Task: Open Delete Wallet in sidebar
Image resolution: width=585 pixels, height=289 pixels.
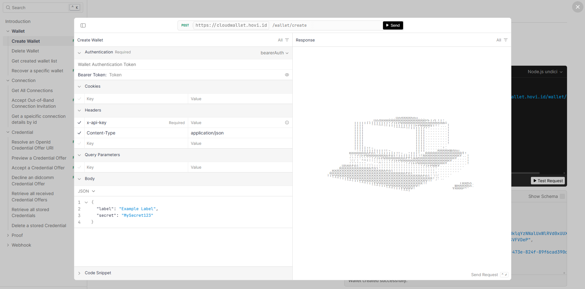Action: [x=25, y=51]
